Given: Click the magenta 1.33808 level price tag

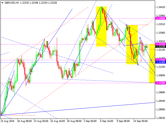Looking at the screenshot, I should (161, 18).
